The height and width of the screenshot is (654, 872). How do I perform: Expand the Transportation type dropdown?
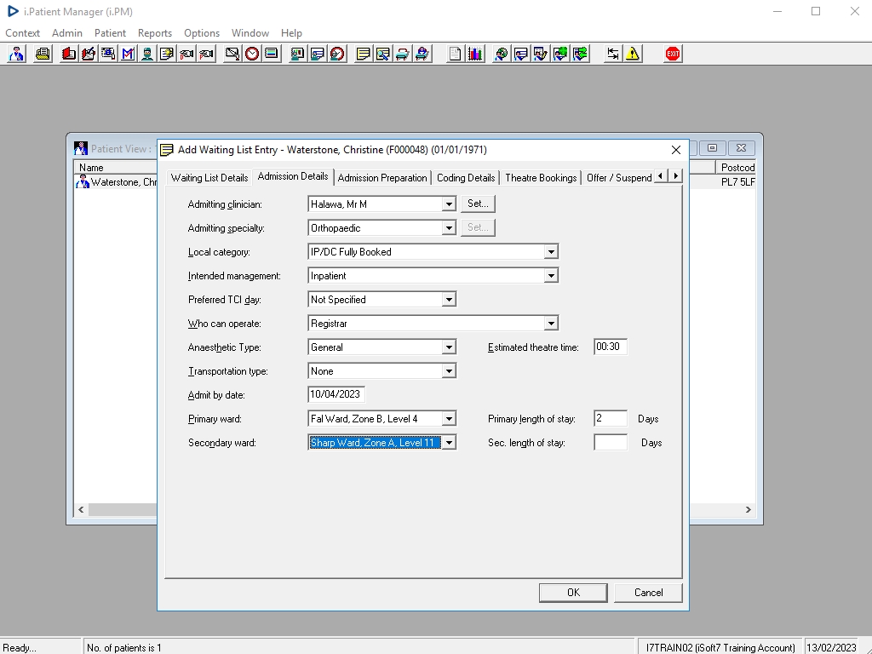449,371
